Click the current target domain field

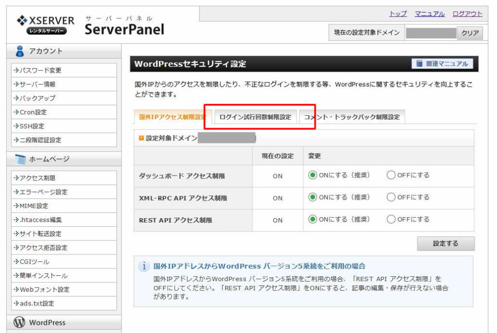pos(431,32)
